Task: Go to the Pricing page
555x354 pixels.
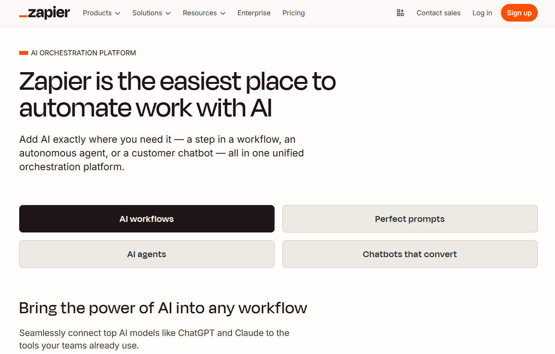Action: click(293, 13)
